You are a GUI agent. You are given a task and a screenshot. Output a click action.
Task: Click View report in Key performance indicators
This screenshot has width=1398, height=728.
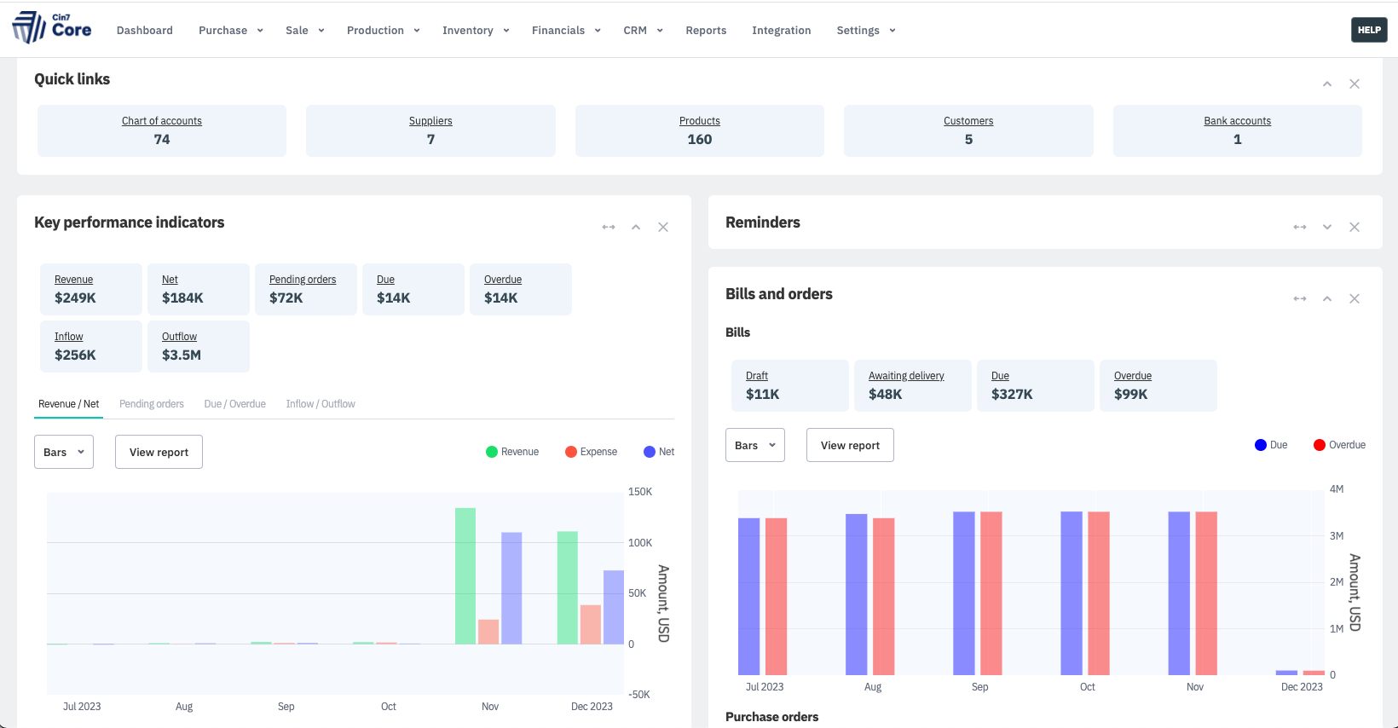tap(159, 452)
